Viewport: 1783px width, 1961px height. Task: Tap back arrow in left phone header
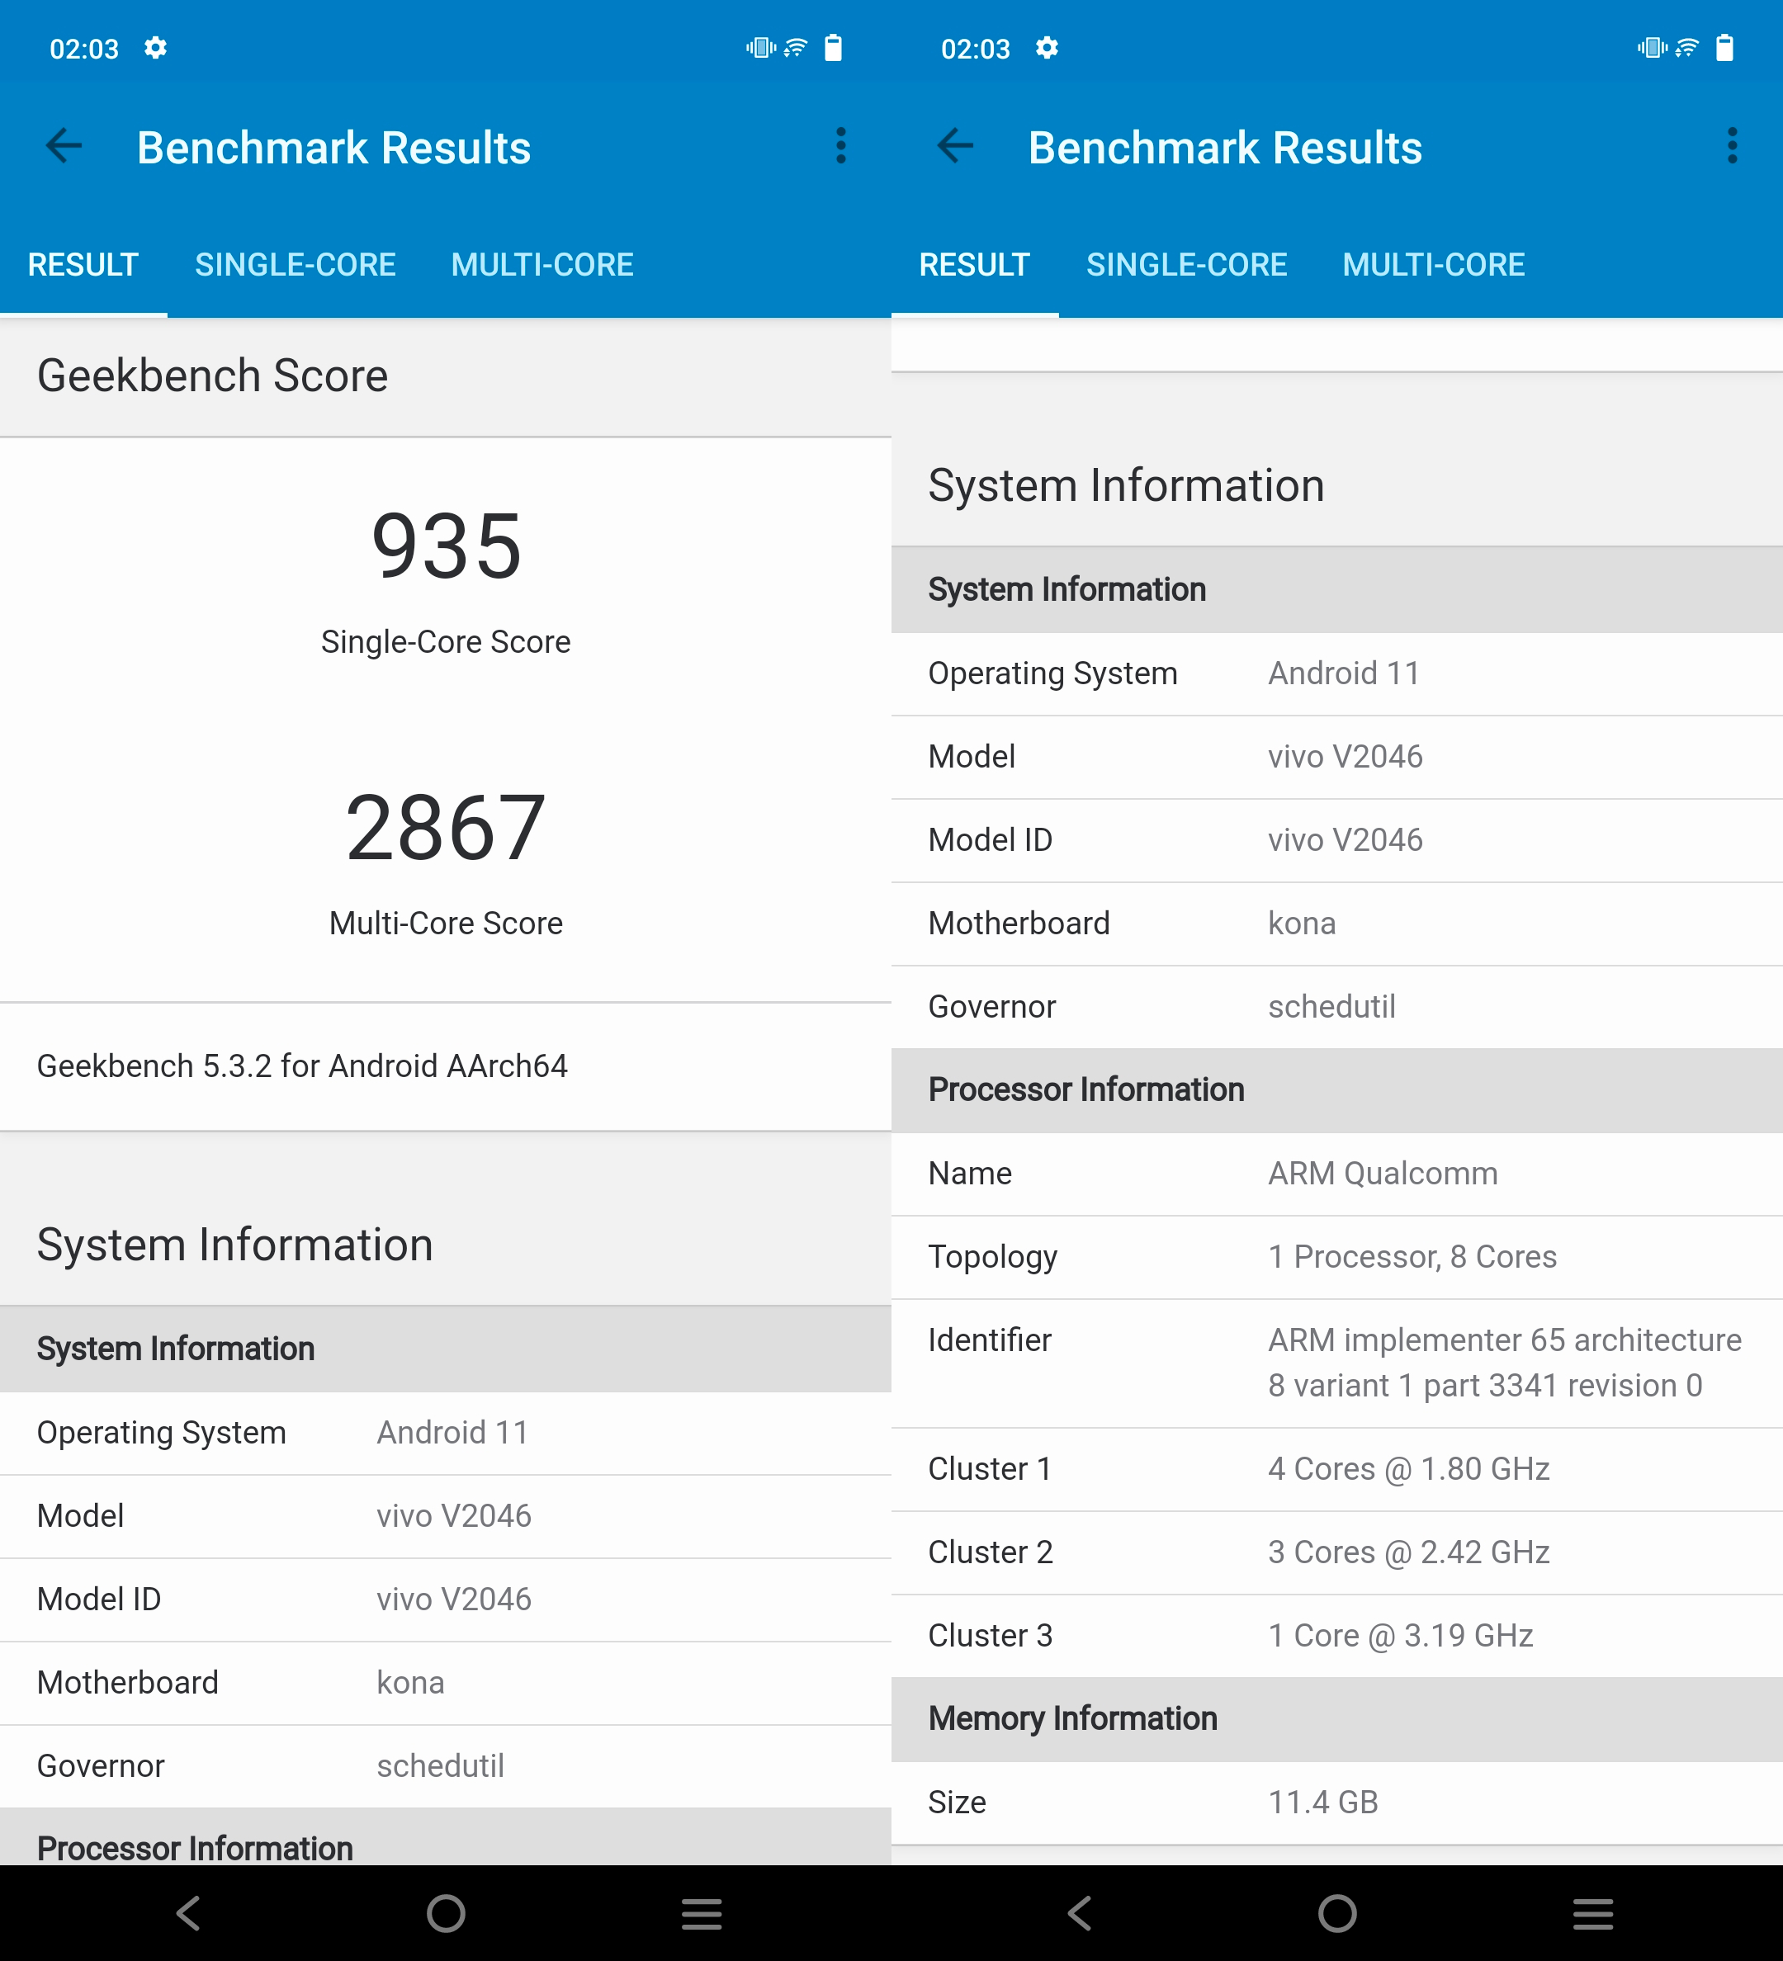coord(64,147)
